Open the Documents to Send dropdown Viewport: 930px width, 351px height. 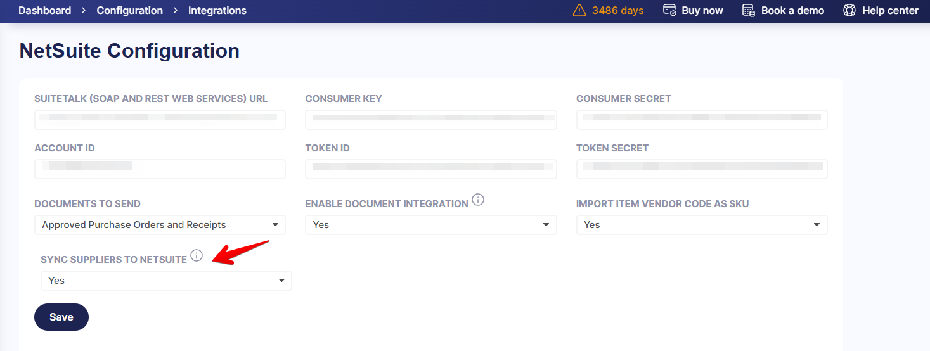pos(160,225)
